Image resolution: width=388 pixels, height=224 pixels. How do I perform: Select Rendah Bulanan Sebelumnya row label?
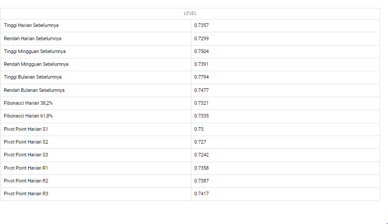pyautogui.click(x=34, y=90)
